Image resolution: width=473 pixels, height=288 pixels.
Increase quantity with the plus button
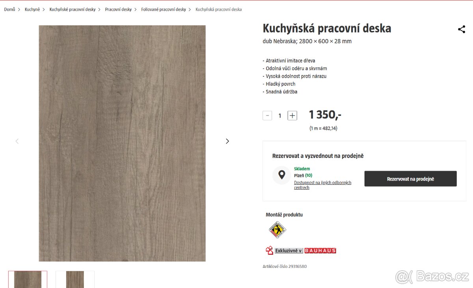[x=292, y=115]
